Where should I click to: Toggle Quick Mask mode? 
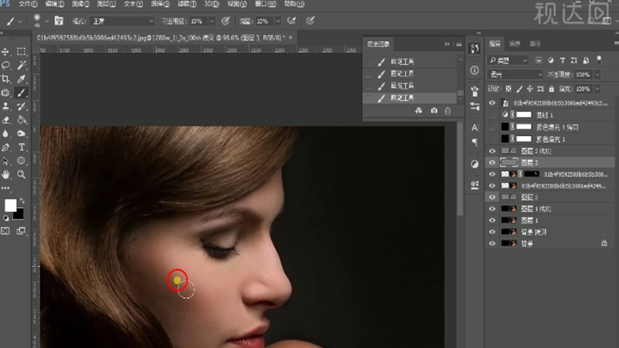coord(5,230)
